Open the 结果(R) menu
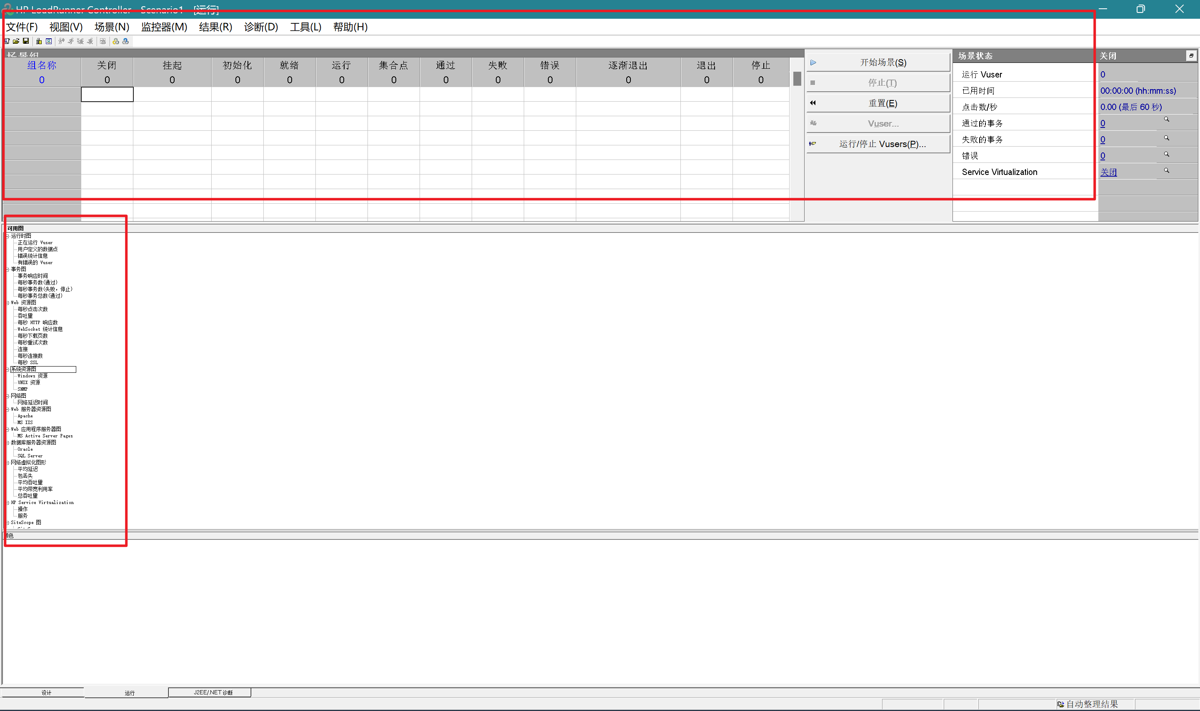Screen dimensions: 1200x711 pyautogui.click(x=216, y=27)
